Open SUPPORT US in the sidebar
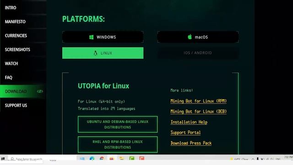Screen dimensions: 293x165 (x=16, y=105)
